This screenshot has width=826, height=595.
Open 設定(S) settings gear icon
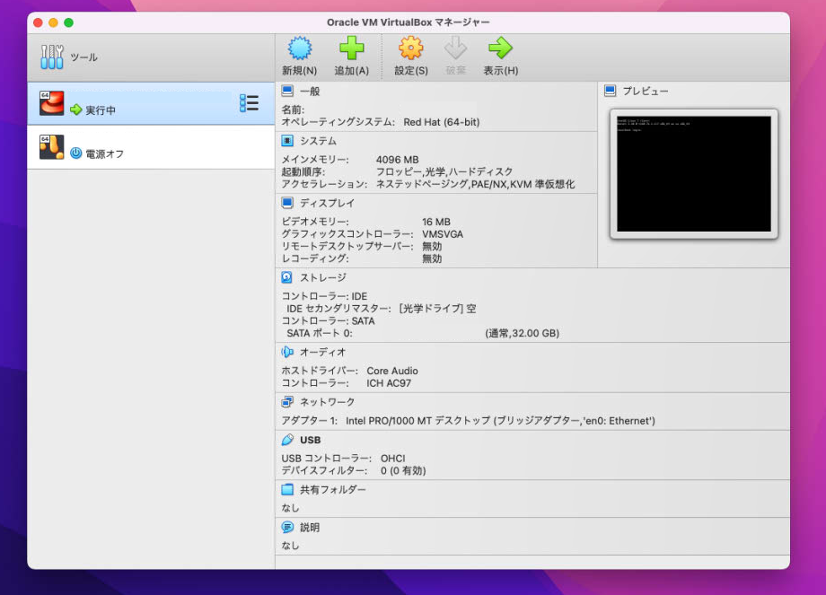(x=411, y=48)
